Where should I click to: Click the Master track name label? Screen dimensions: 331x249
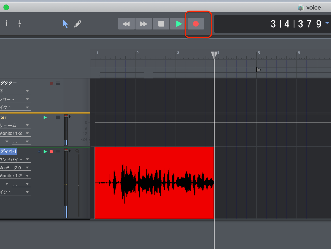tap(3, 117)
